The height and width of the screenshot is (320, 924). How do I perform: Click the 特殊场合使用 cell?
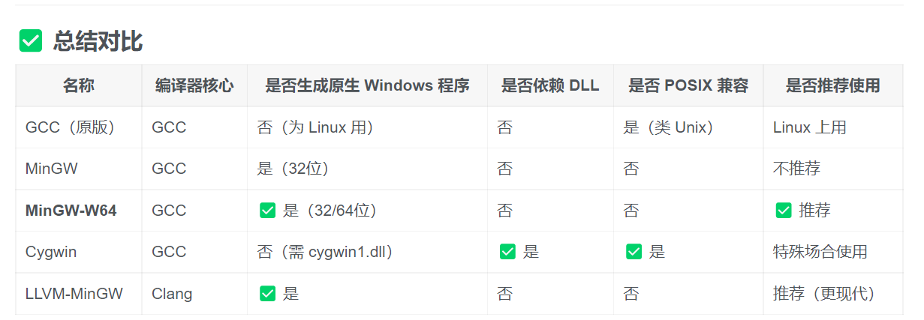point(820,252)
